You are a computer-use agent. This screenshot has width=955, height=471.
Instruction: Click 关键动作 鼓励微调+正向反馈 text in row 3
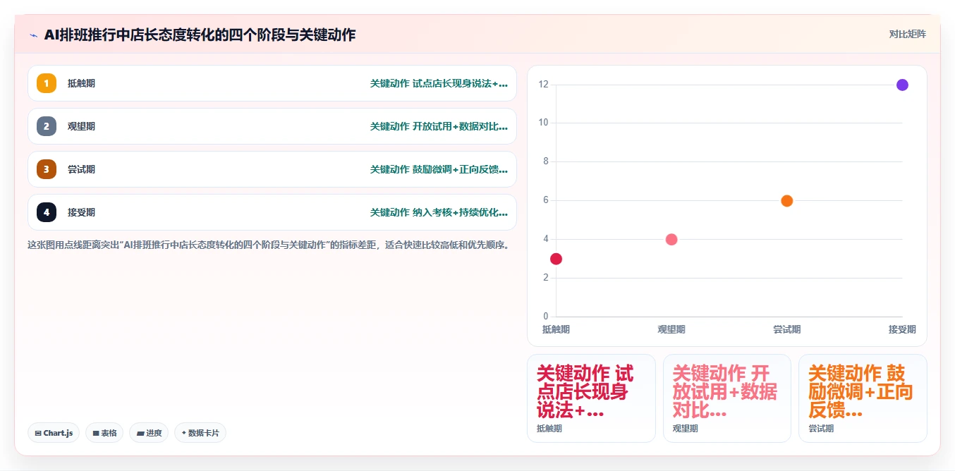(439, 169)
